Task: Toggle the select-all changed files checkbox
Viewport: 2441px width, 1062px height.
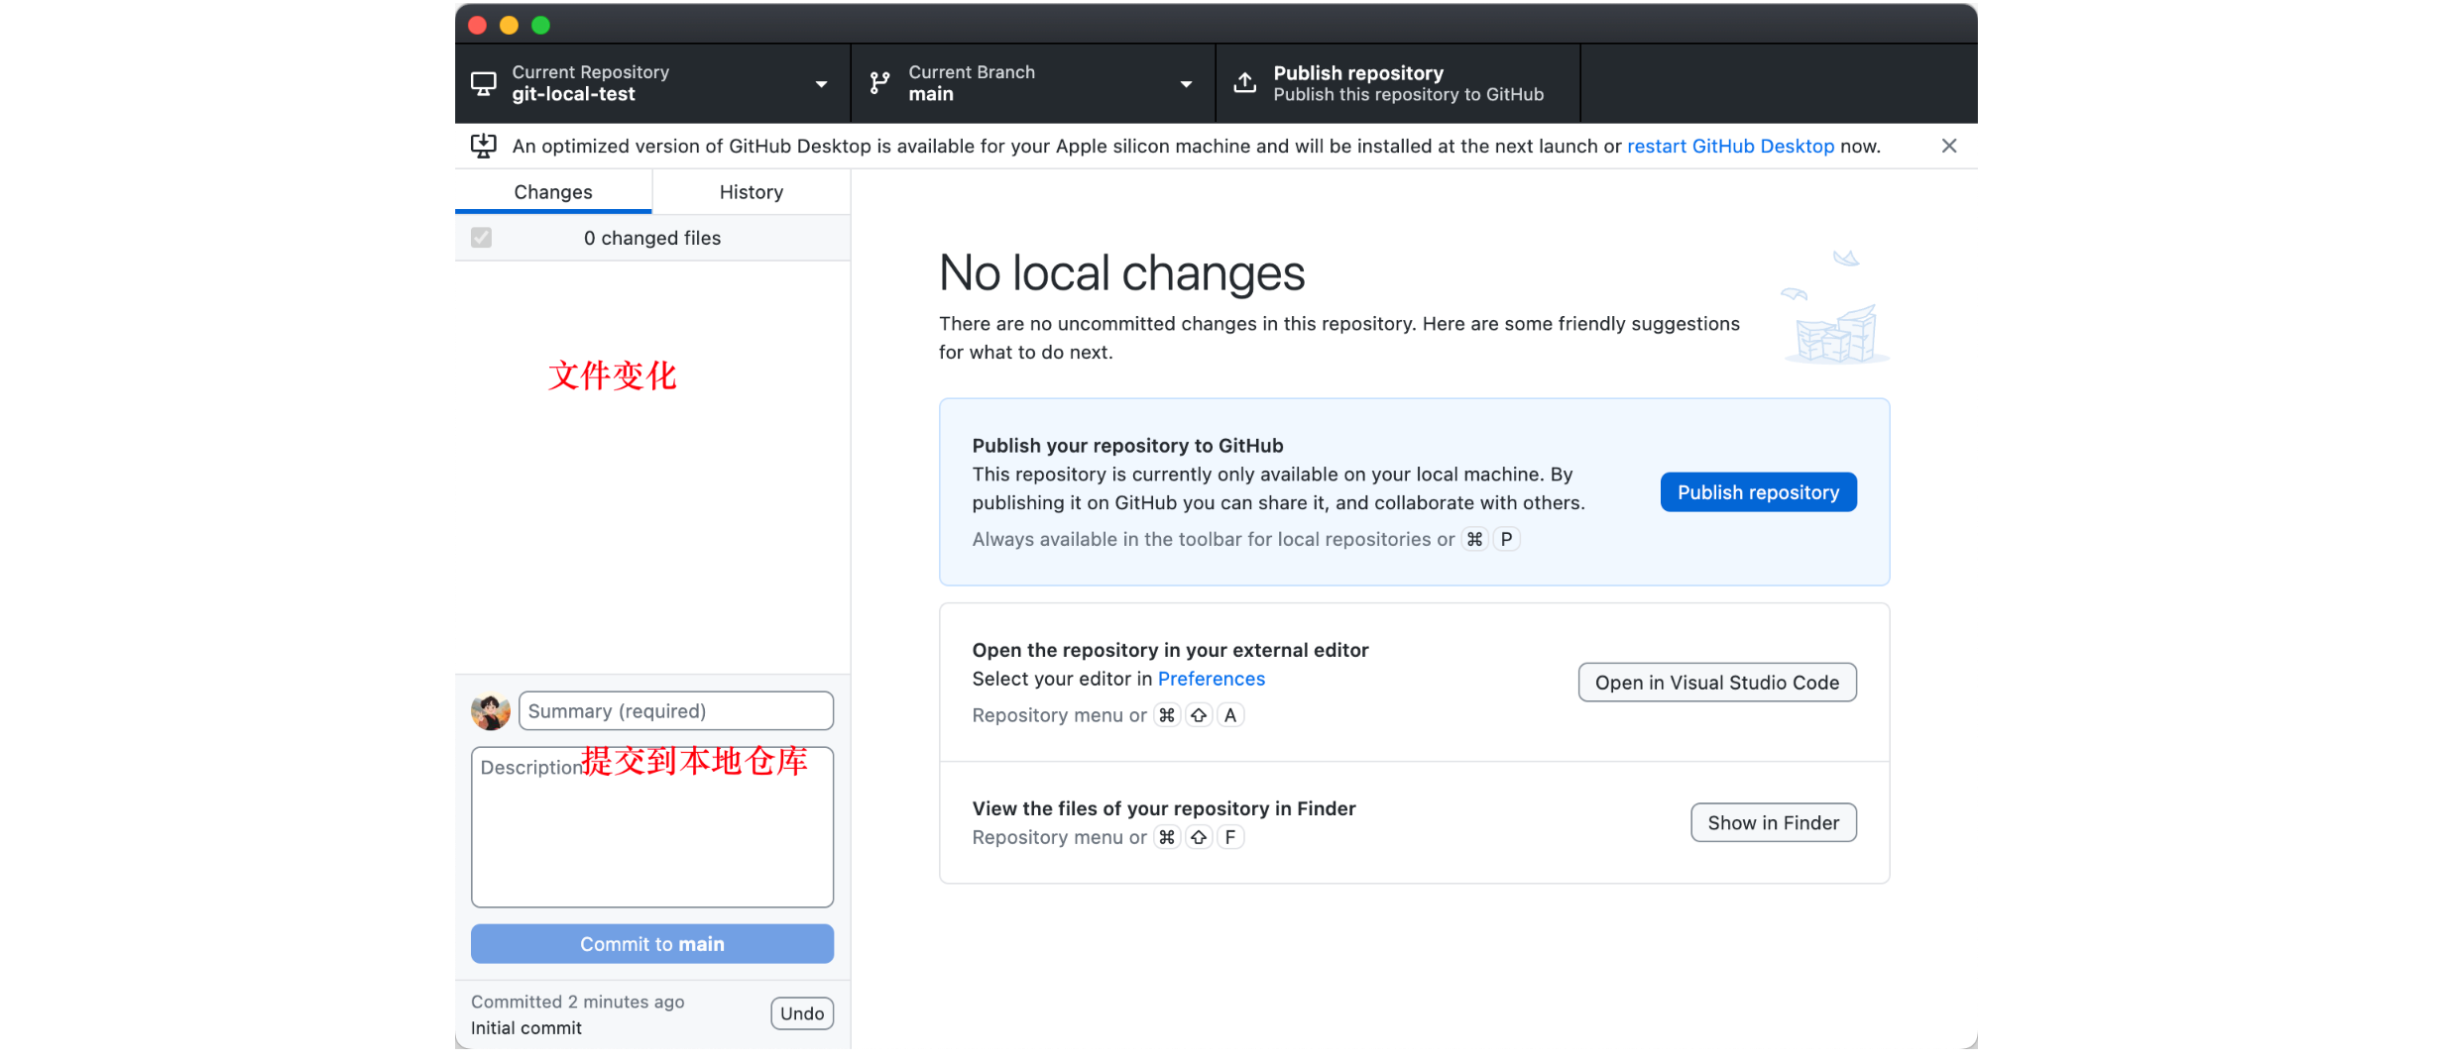Action: click(x=482, y=238)
